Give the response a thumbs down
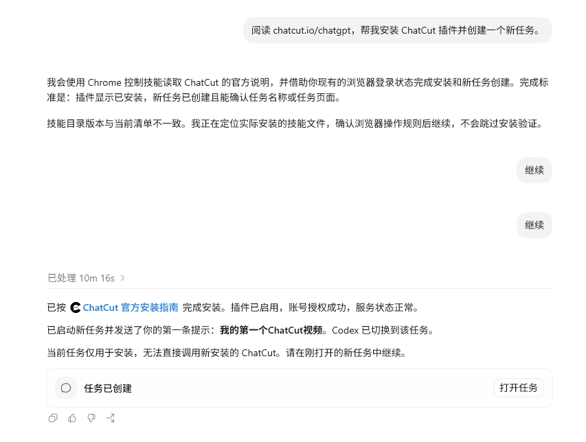This screenshot has height=442, width=586. 91,418
